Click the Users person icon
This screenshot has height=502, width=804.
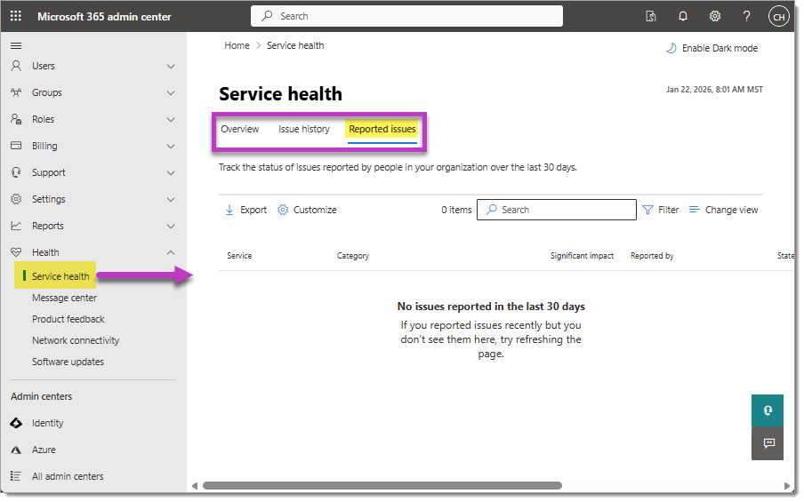coord(16,66)
